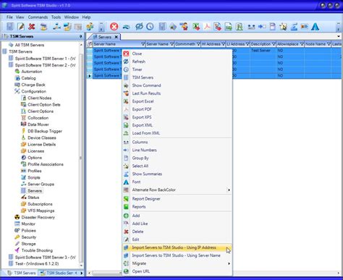This screenshot has height=280, width=343.
Task: Click the pencil edit toolbar icon
Action: (21, 27)
